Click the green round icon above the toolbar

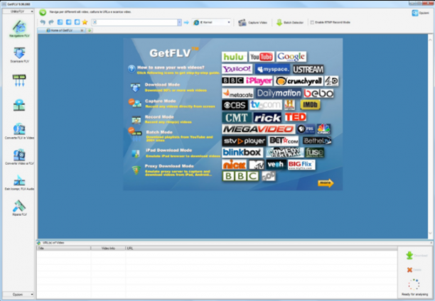pos(43,12)
